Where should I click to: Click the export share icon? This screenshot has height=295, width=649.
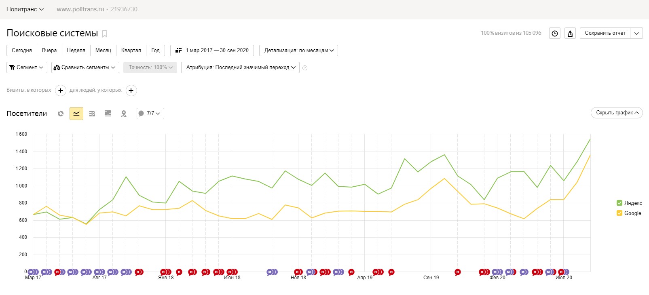point(570,34)
